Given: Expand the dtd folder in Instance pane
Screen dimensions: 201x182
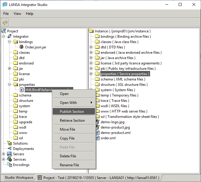Looking at the screenshot, I should tap(91, 47).
